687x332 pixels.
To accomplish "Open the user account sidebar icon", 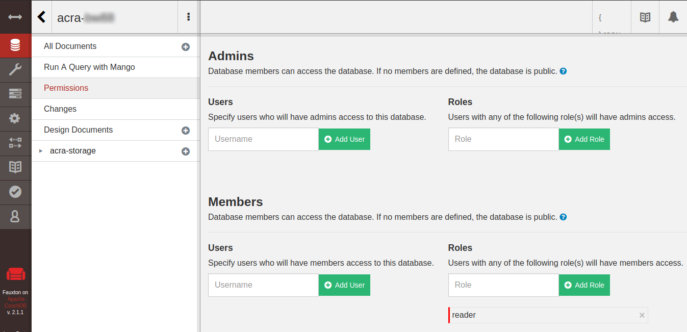I will (x=15, y=216).
